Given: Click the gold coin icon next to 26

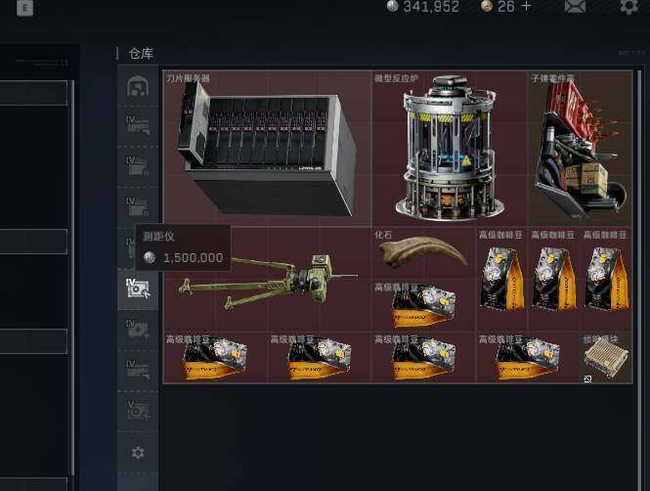Looking at the screenshot, I should coord(486,6).
